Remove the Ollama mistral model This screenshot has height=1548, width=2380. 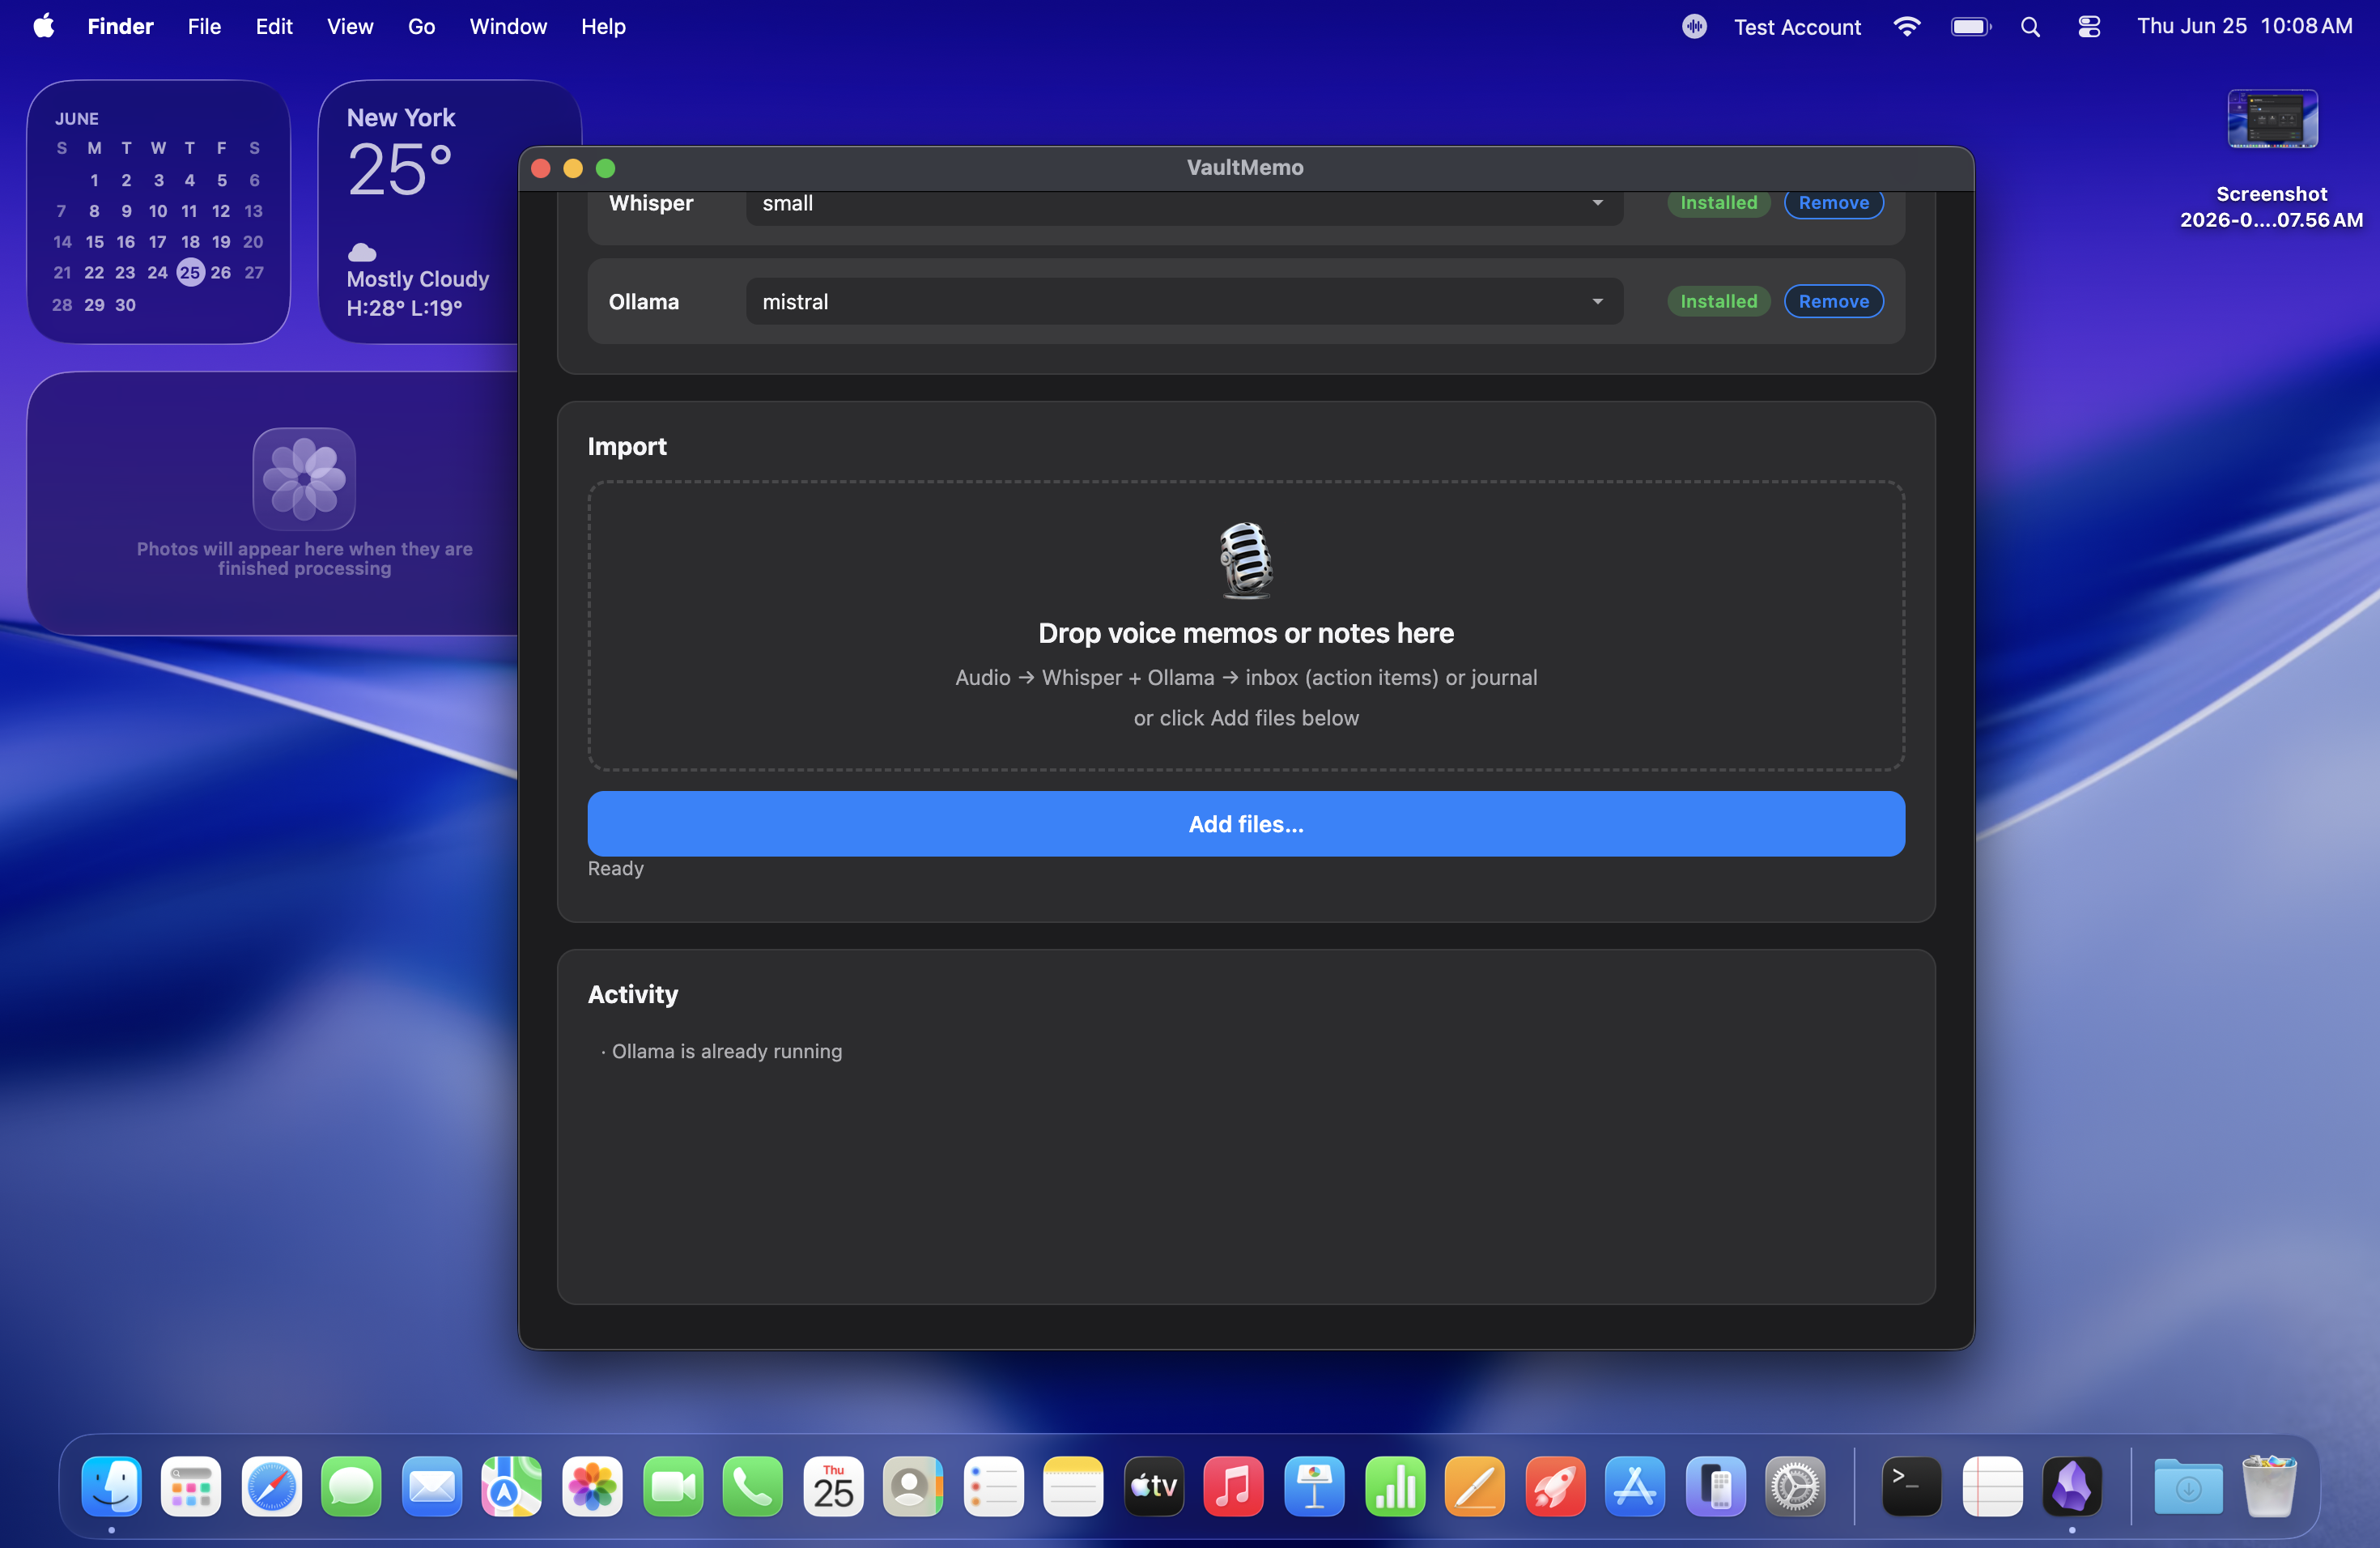(1833, 301)
